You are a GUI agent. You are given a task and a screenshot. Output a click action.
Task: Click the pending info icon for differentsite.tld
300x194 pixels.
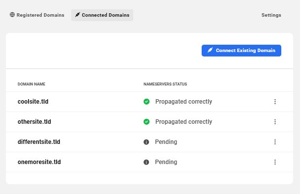pyautogui.click(x=147, y=142)
